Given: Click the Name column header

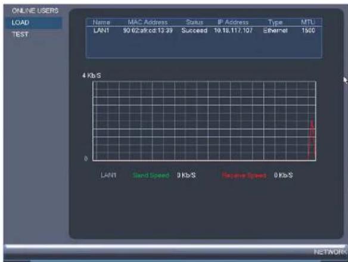Looking at the screenshot, I should [101, 22].
